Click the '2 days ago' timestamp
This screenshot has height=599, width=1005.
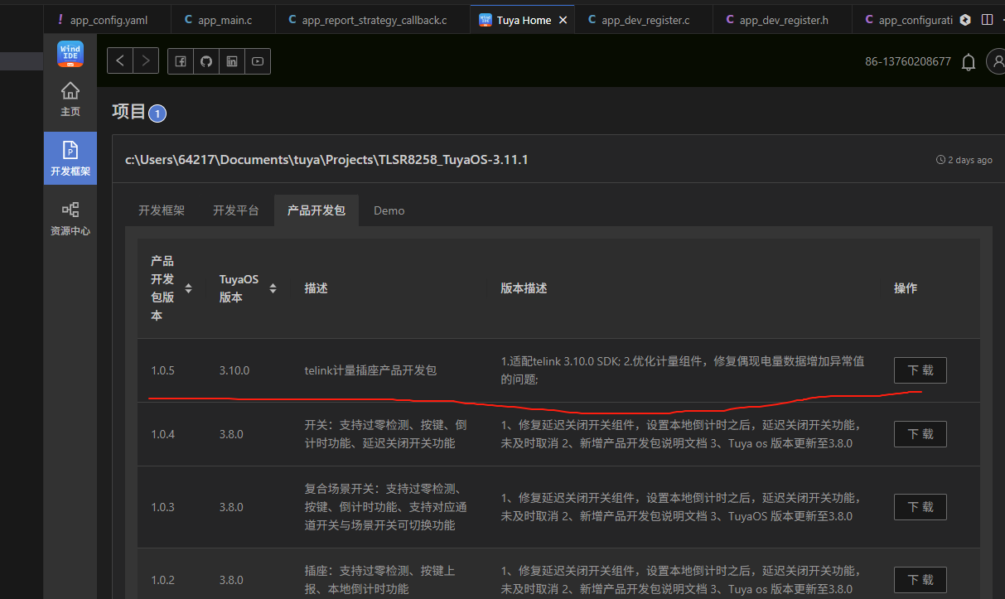(964, 160)
